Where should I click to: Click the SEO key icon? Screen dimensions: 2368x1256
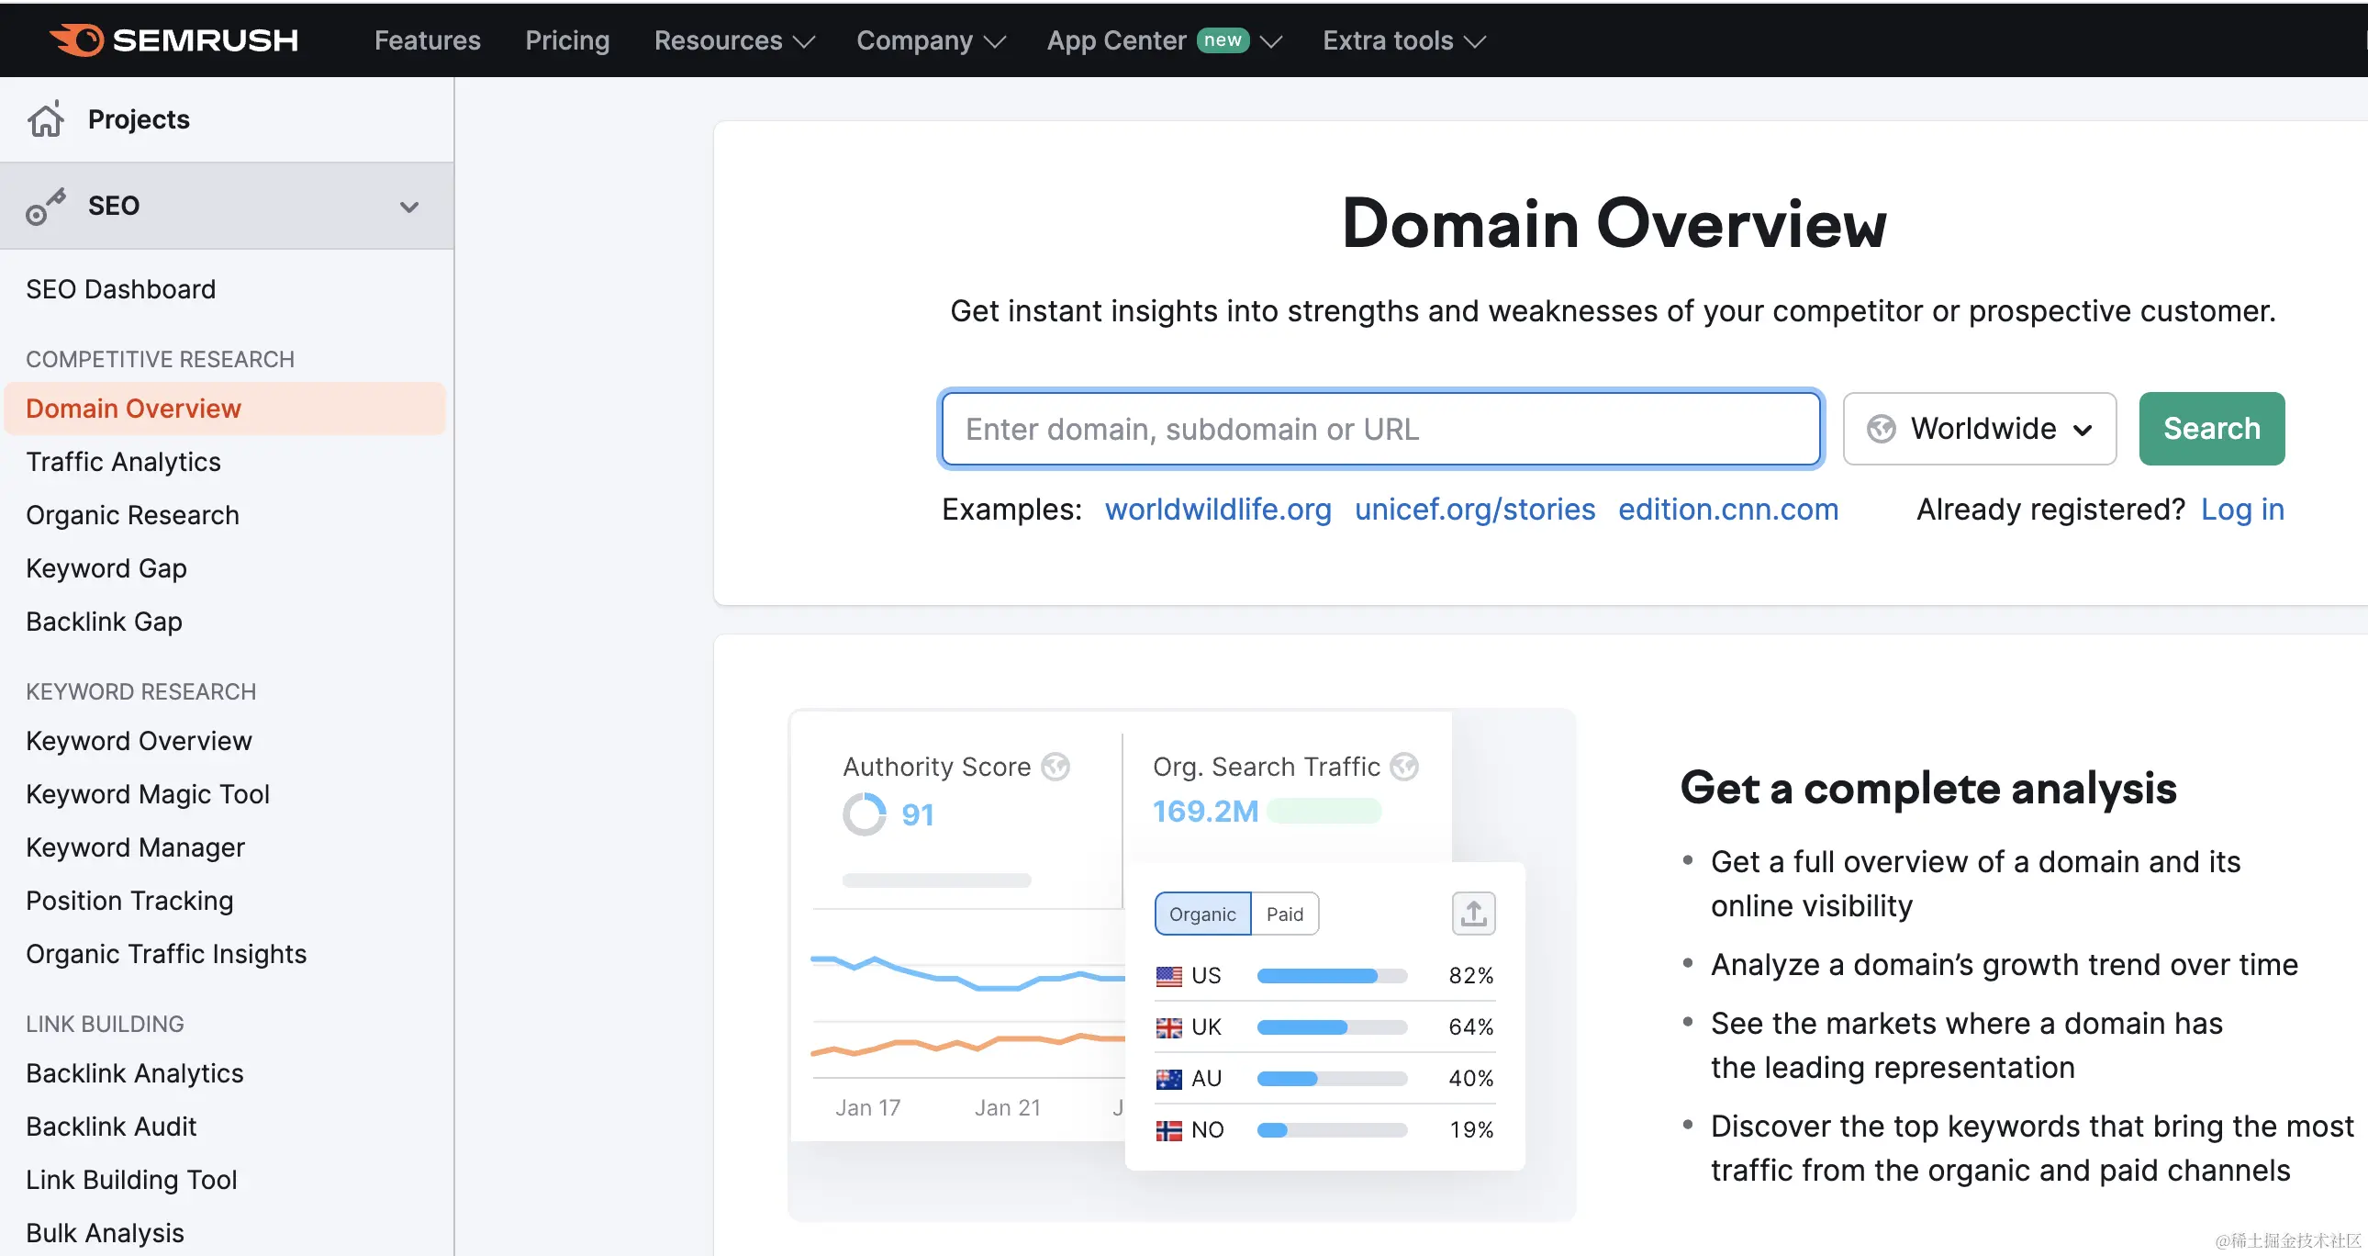(x=45, y=206)
